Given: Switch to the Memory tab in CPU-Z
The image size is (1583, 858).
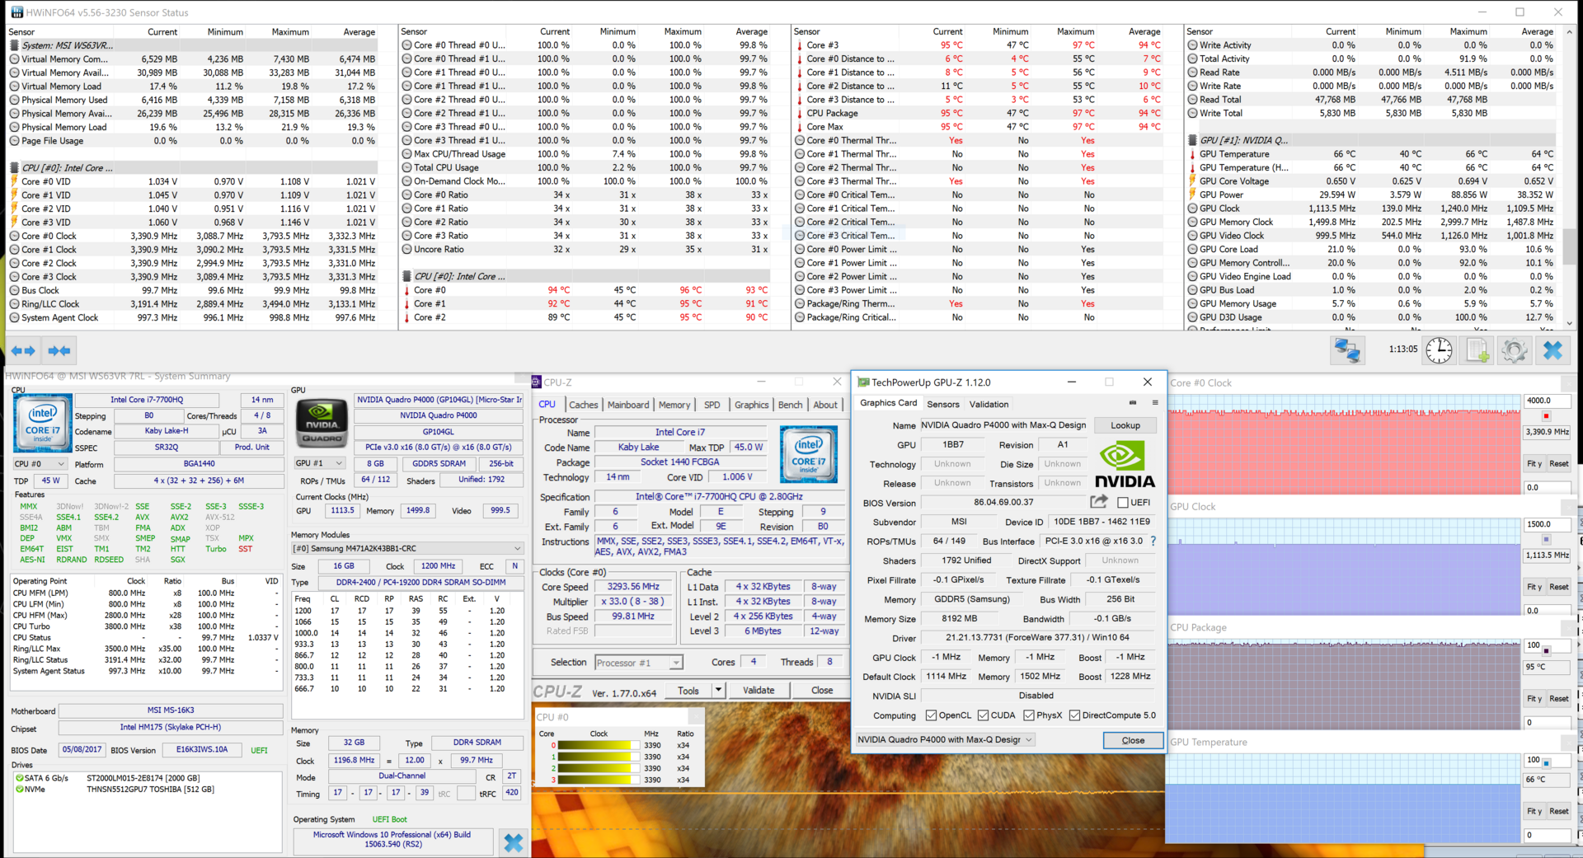Looking at the screenshot, I should (674, 405).
